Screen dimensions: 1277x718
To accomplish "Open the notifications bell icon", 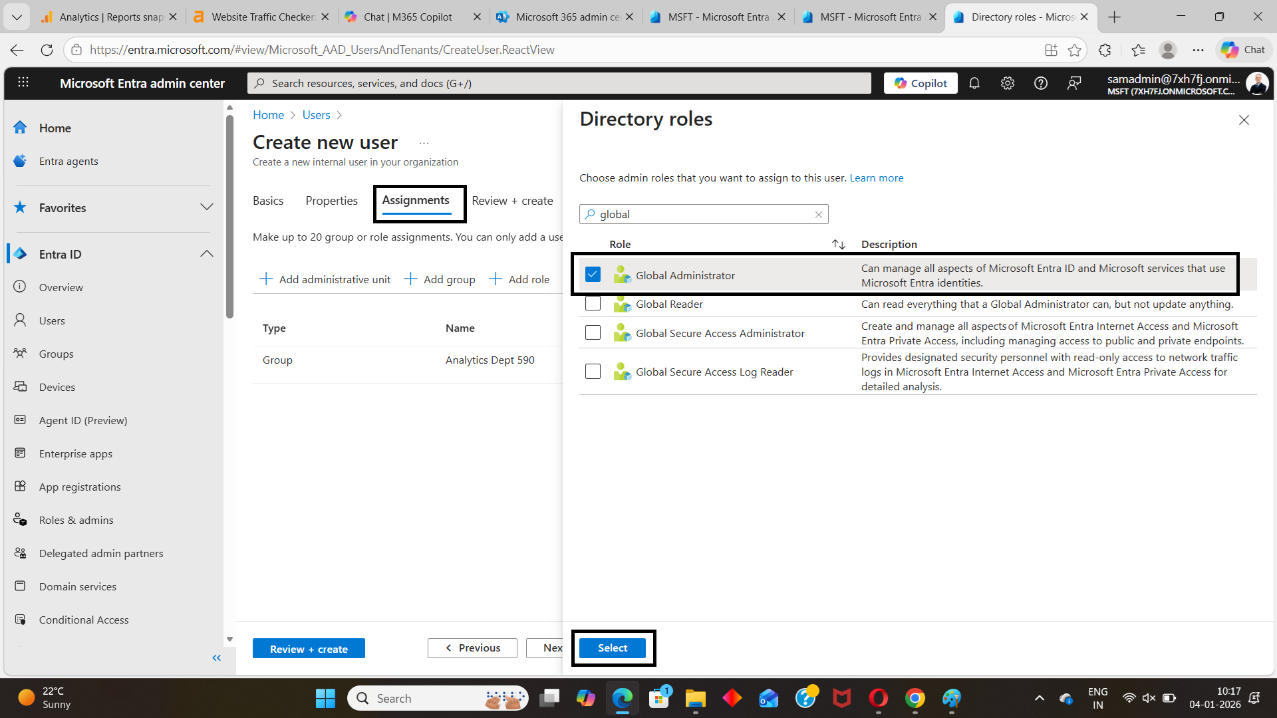I will [974, 83].
